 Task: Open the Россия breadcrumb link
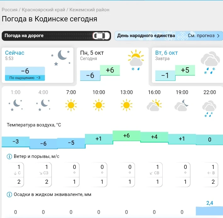coord(9,10)
